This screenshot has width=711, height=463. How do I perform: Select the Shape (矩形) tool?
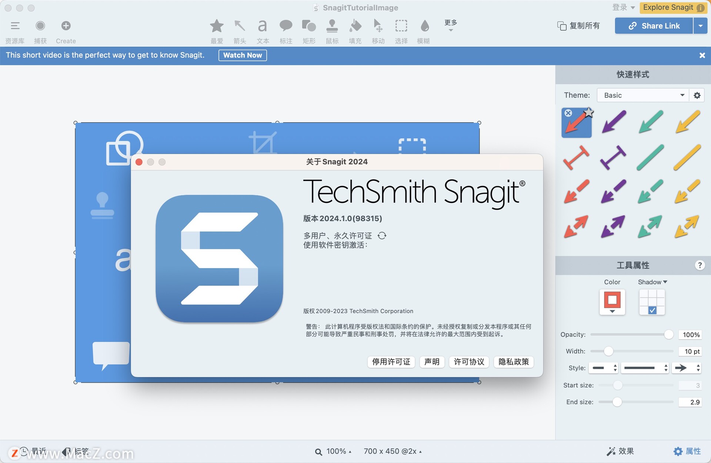309,26
